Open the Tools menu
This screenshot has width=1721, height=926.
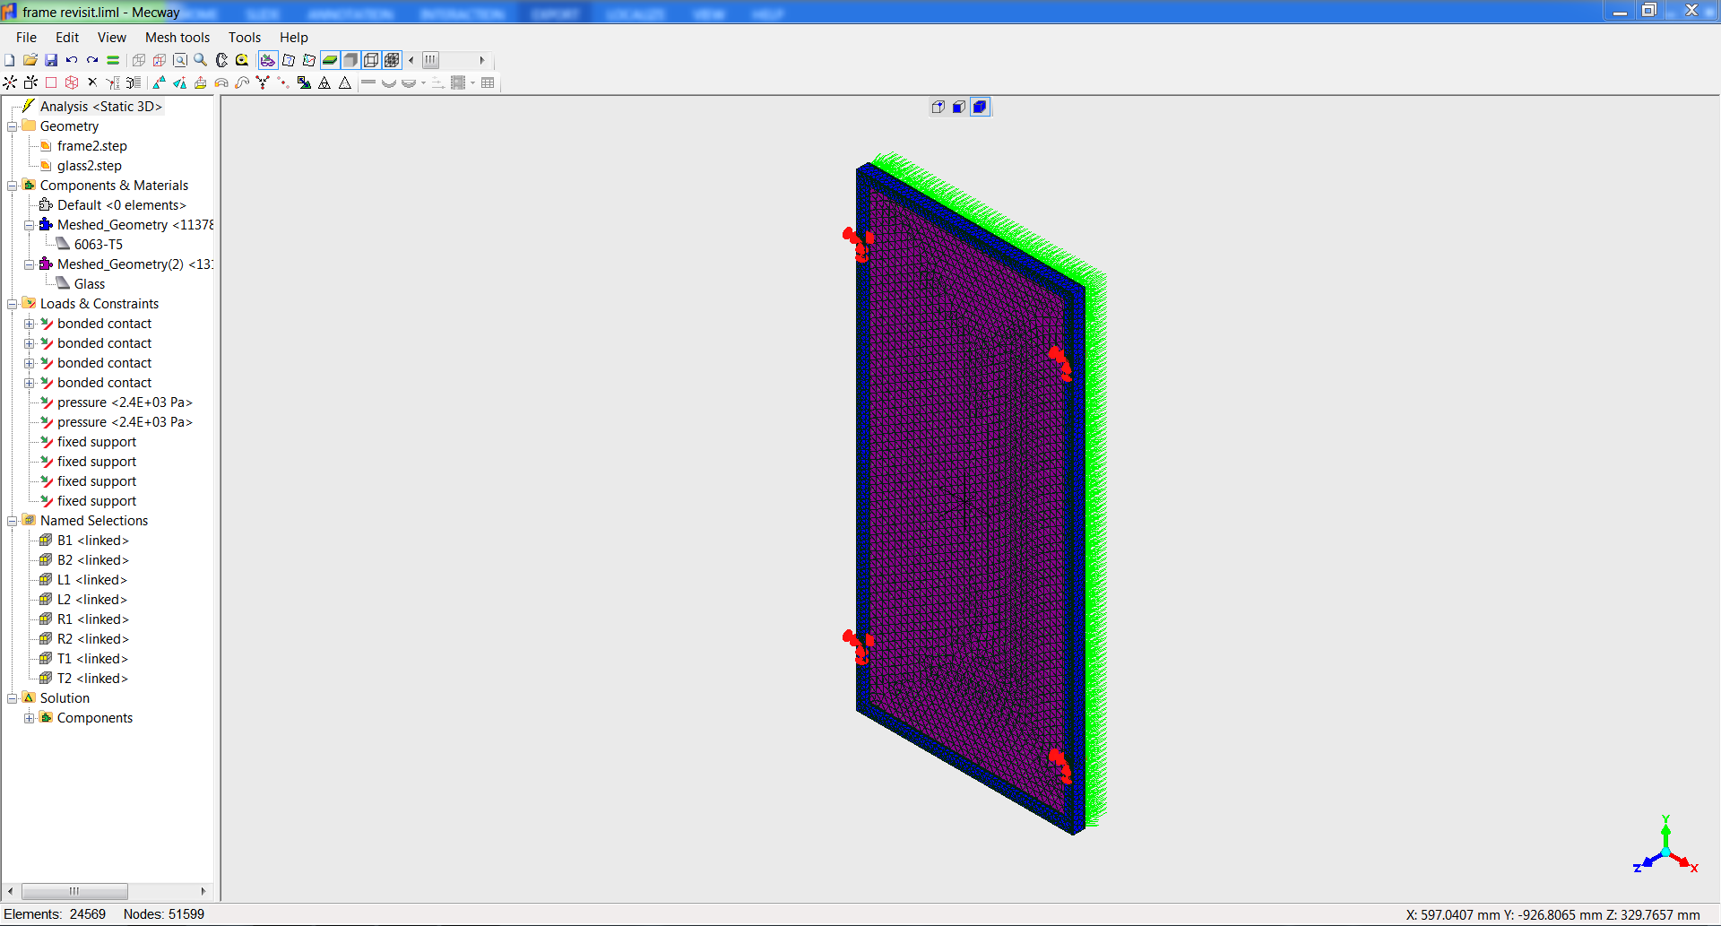pos(244,37)
